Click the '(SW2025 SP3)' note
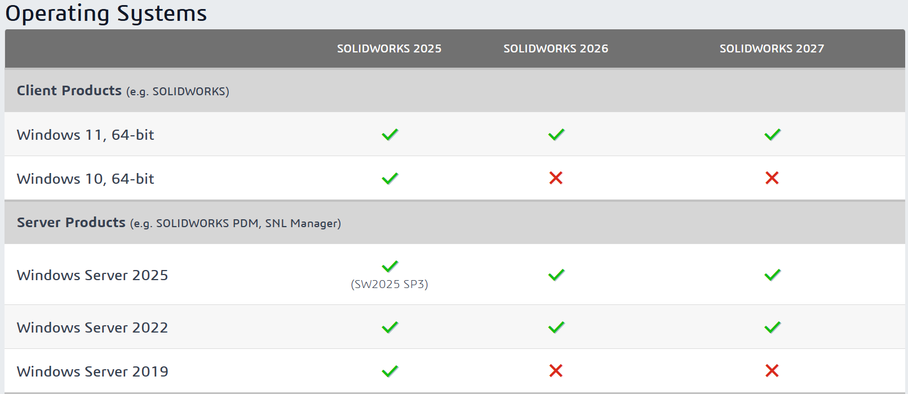The image size is (908, 394). point(389,284)
